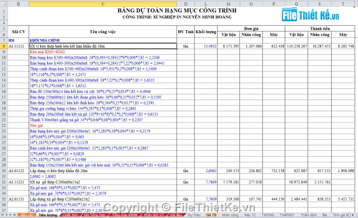
Task: Click cell with code AI.61122
Action: 18,171
